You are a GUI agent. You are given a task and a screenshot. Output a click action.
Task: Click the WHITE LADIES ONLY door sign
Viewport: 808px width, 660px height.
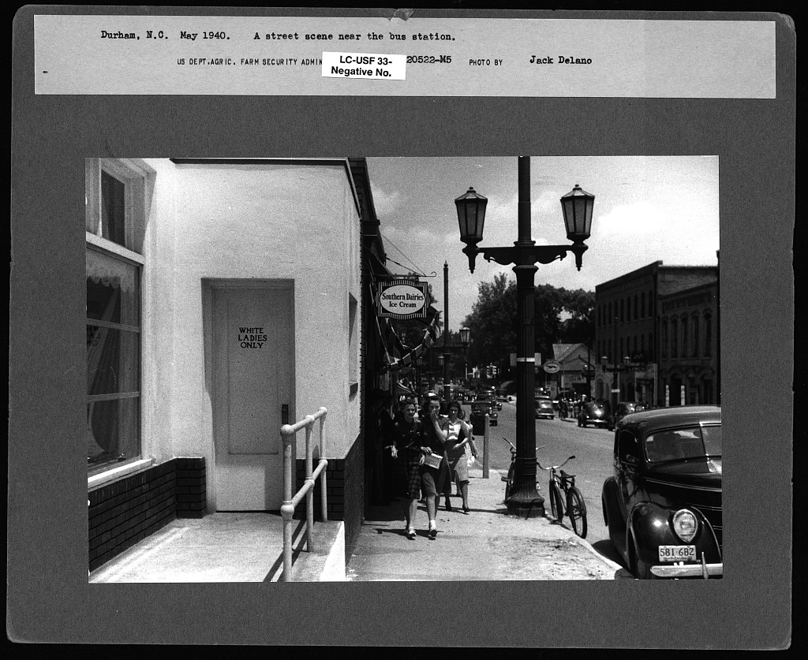point(254,337)
